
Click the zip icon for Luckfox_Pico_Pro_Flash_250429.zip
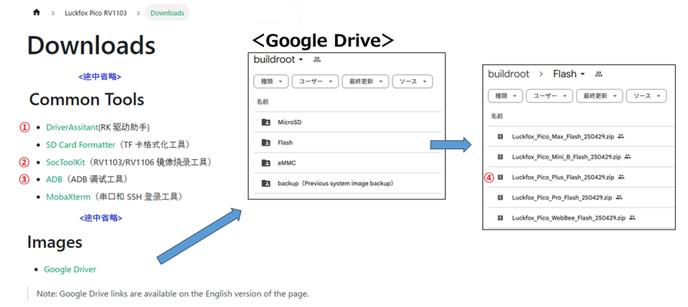tap(500, 198)
